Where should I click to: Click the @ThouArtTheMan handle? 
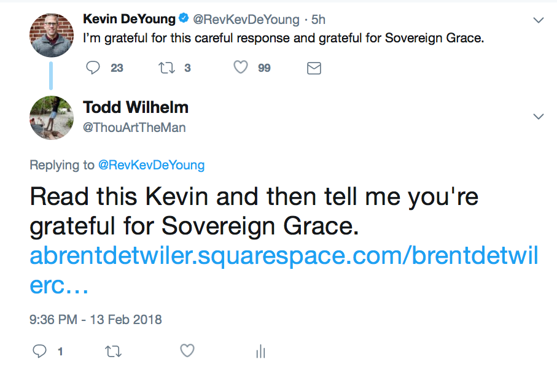click(134, 128)
